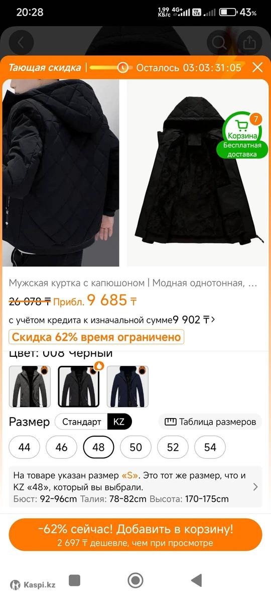Choose the navy blue jacket swatch
Viewport: 271px width, 603px height.
click(x=127, y=386)
